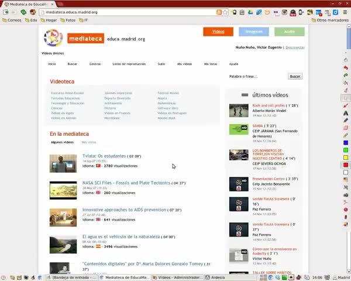
Task: Click the paint bucket fill icon
Action: point(346,83)
